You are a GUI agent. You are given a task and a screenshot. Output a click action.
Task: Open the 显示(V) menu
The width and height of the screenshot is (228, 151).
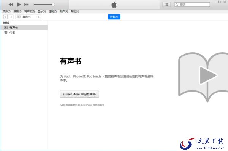point(42,11)
